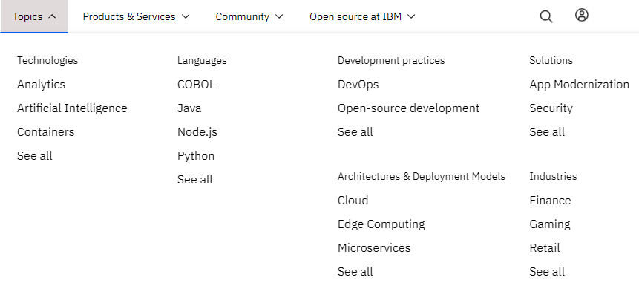Open the Gaming industry link
This screenshot has height=286, width=639.
coord(550,224)
